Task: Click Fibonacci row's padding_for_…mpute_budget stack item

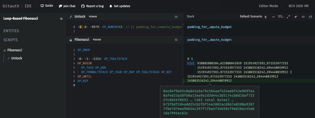Action: [209, 40]
